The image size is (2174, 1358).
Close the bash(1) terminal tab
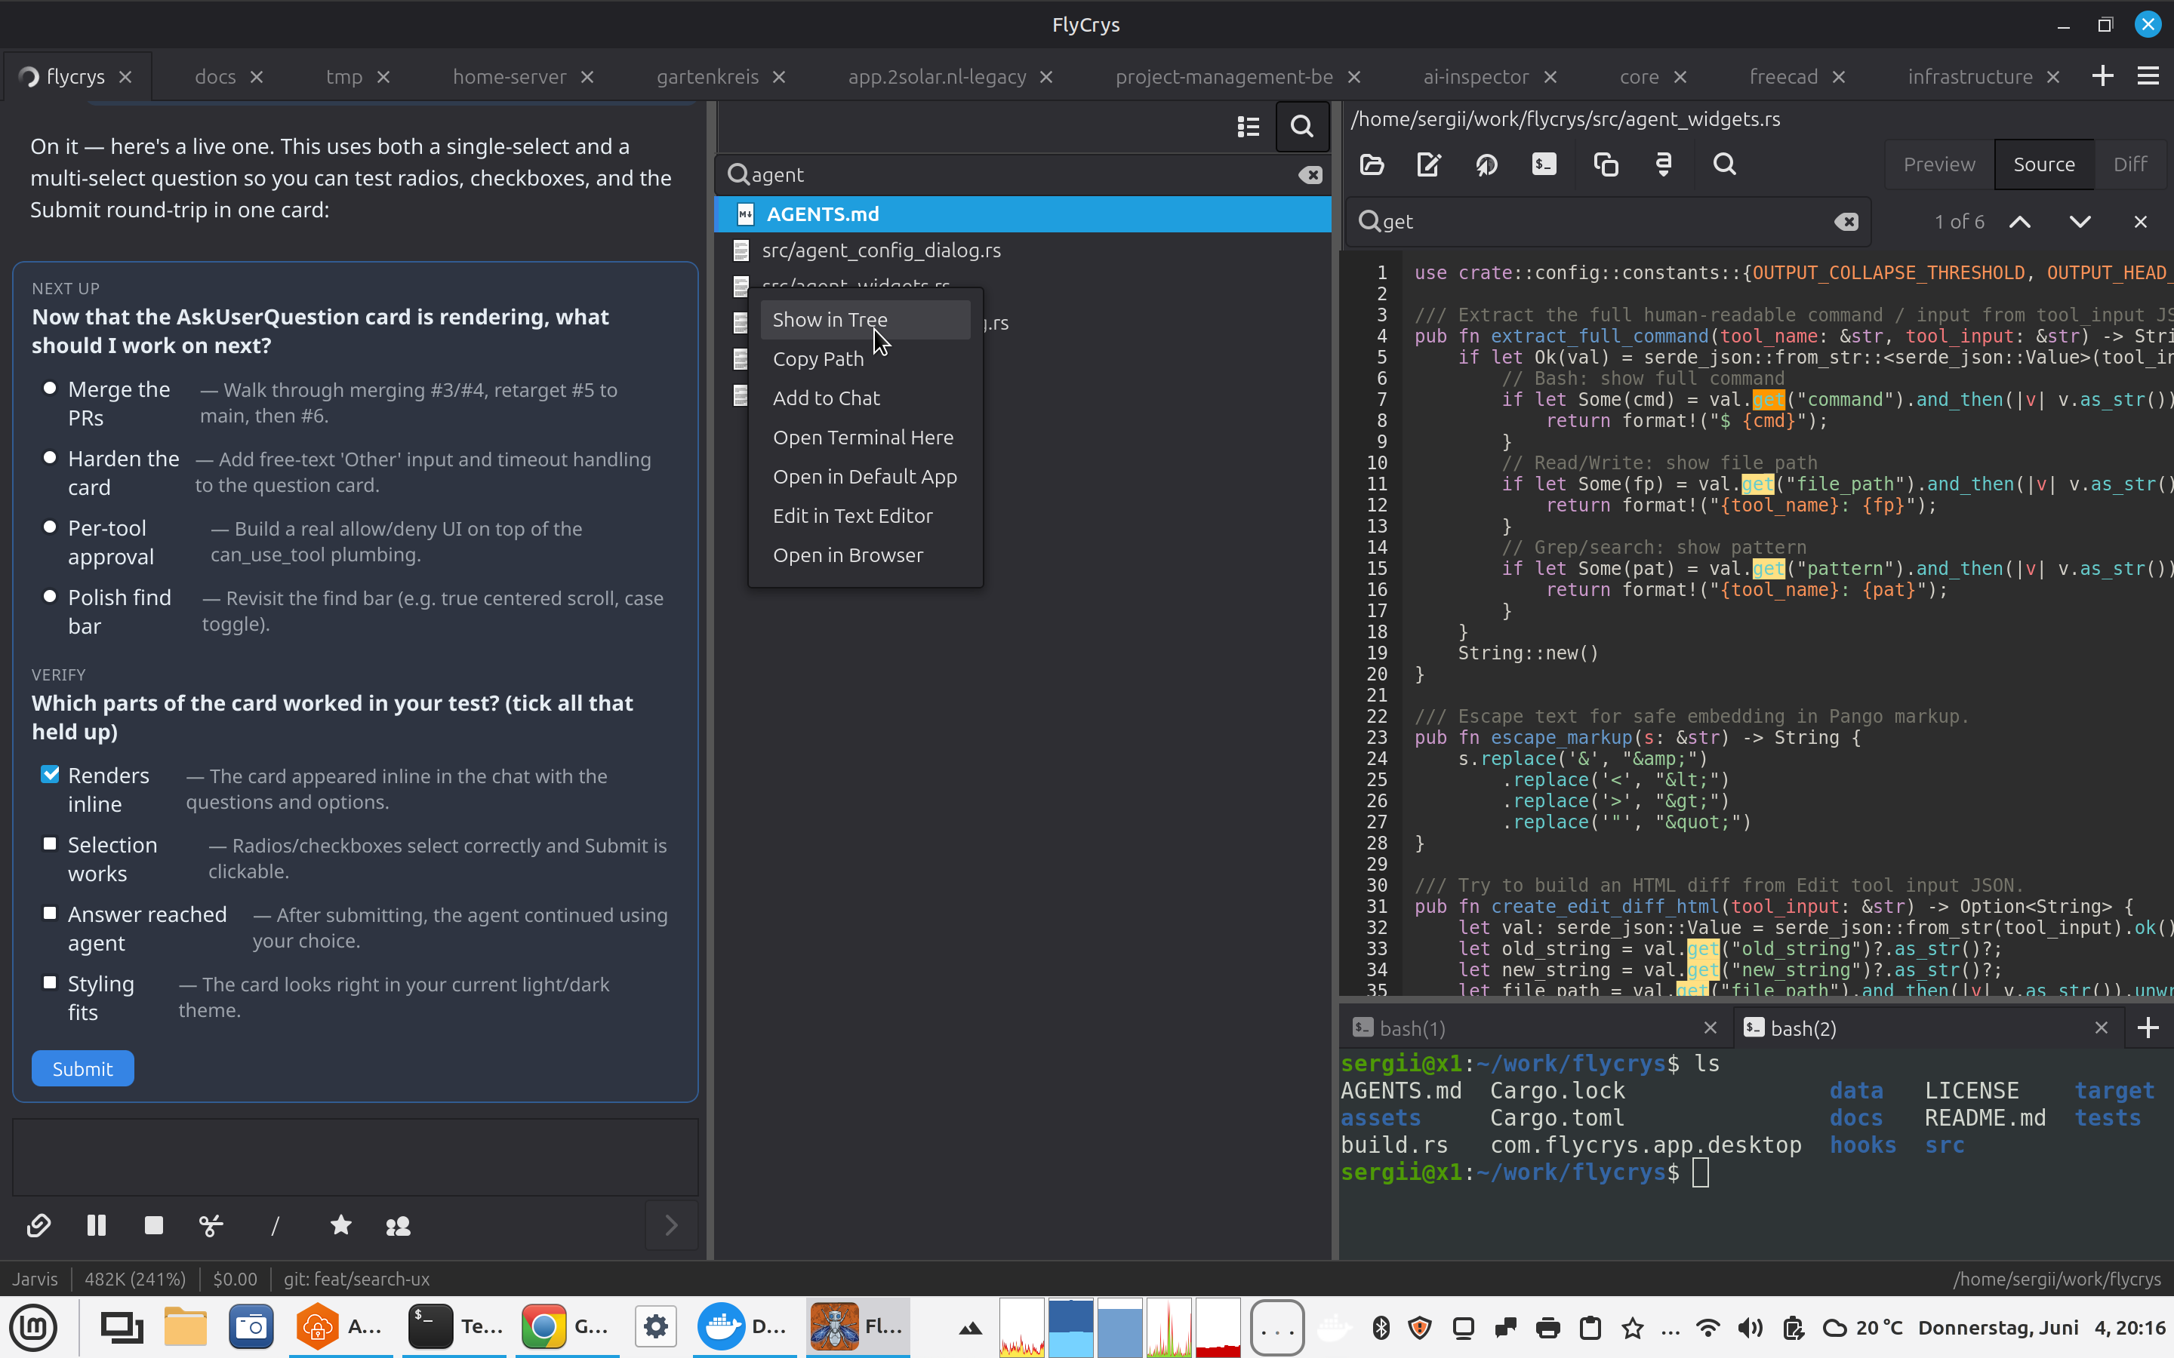point(1711,1028)
